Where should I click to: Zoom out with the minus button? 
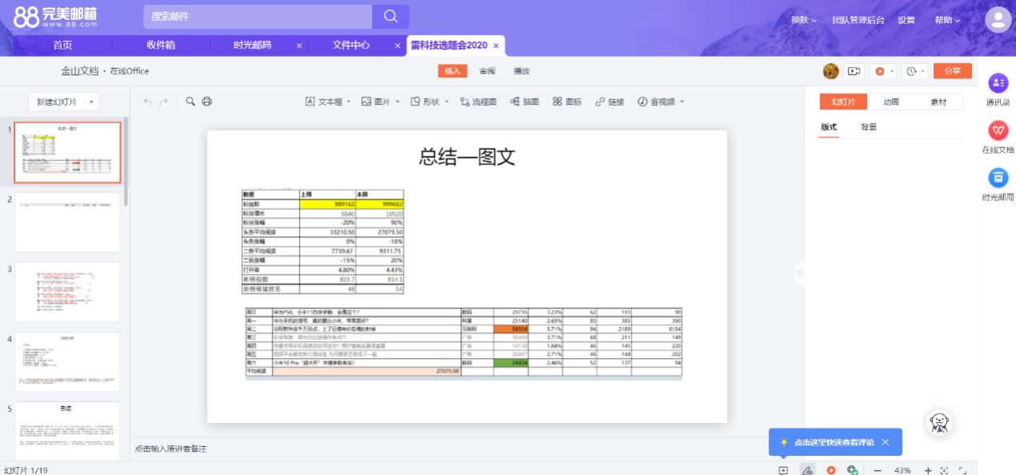(x=877, y=470)
